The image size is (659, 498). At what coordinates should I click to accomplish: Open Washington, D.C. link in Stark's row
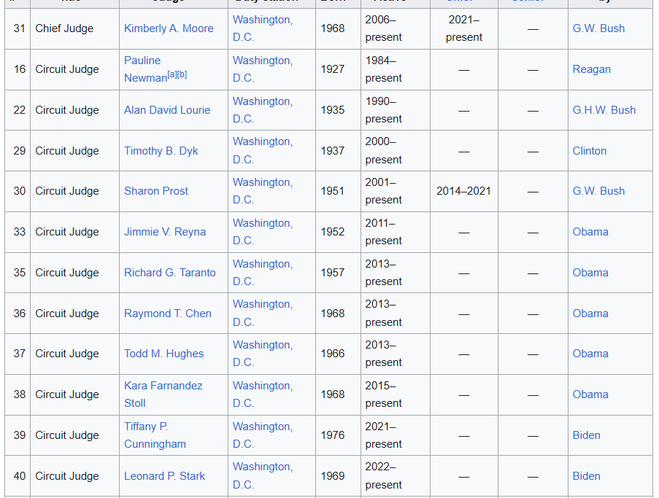click(263, 475)
